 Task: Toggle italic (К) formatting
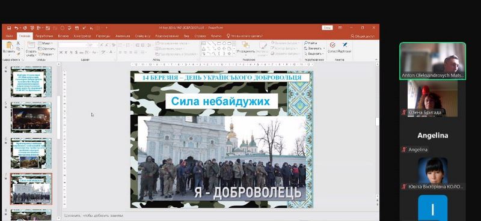66,52
